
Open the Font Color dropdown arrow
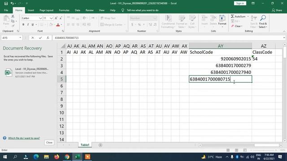click(61, 25)
